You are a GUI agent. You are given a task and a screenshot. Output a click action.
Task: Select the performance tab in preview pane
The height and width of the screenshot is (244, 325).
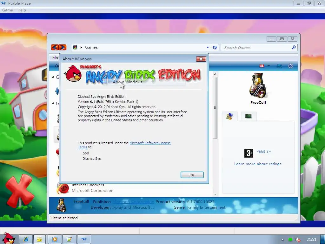coord(248,116)
